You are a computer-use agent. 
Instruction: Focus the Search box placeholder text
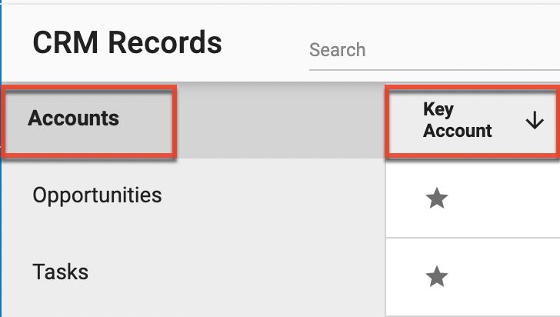[x=337, y=51]
